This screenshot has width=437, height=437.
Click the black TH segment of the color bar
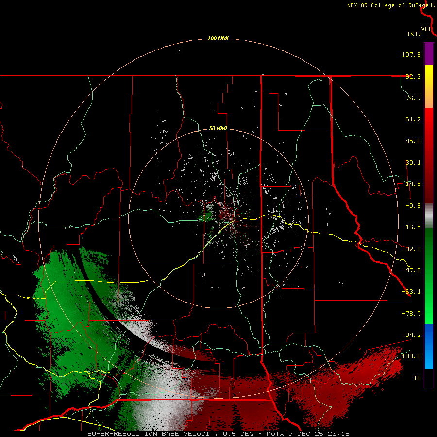429,378
